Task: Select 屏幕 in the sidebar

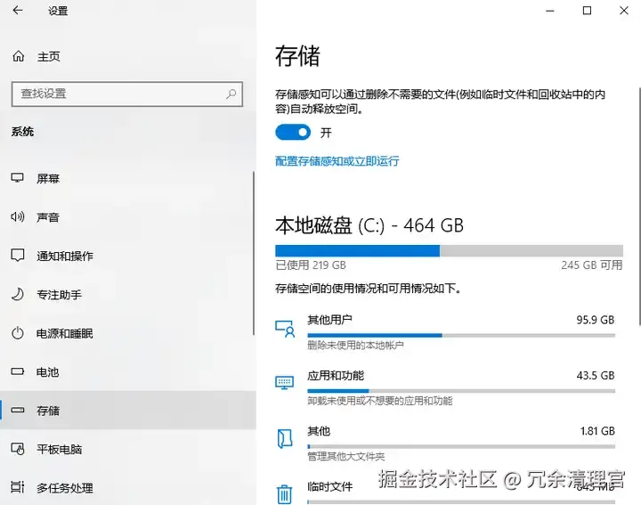Action: pos(126,178)
